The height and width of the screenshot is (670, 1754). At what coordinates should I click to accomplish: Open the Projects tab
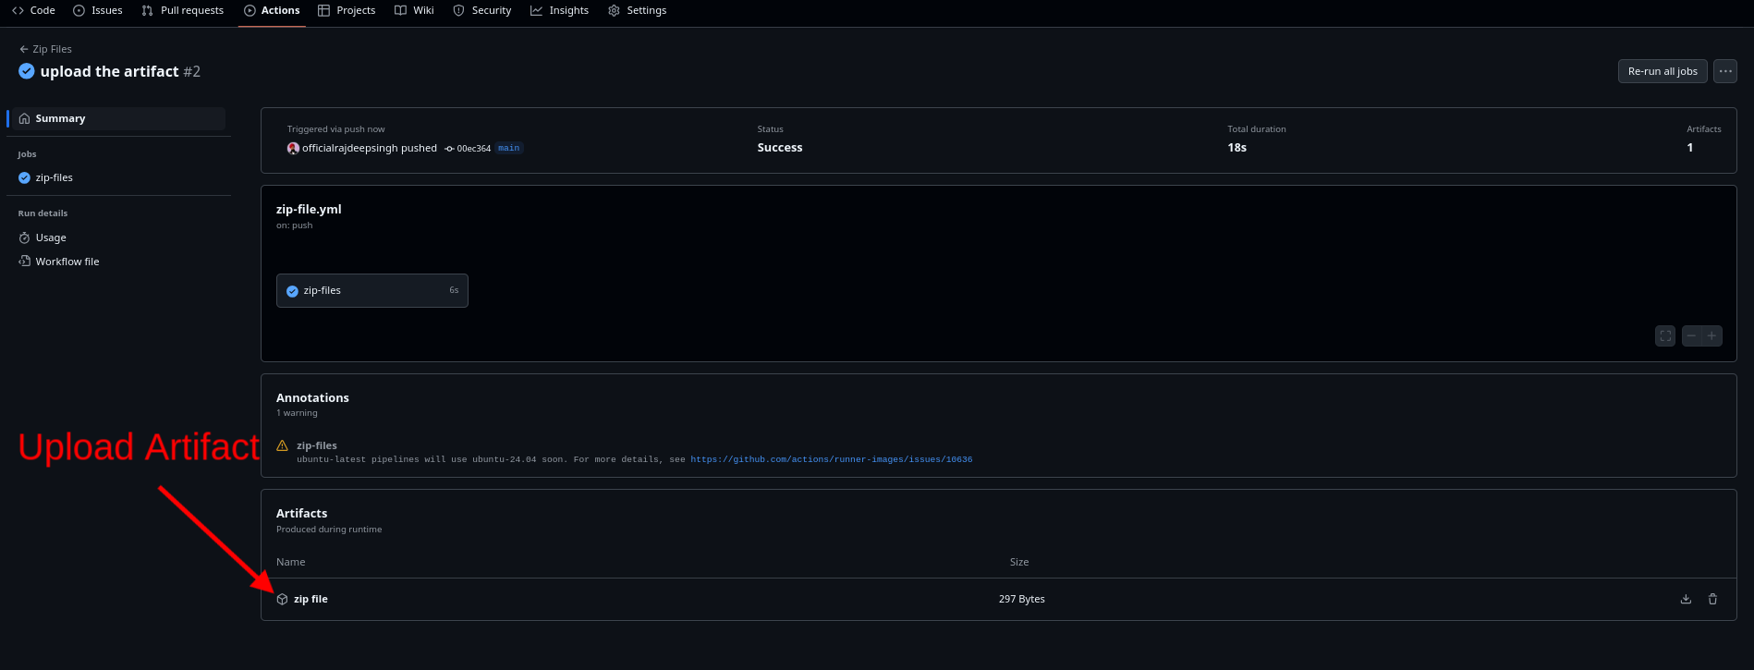point(347,10)
